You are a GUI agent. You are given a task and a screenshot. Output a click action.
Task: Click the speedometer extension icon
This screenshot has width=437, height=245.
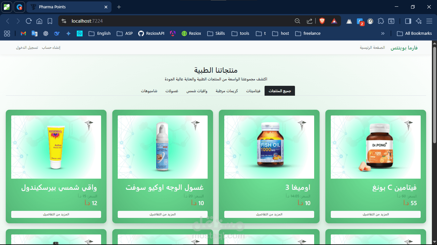(370, 21)
